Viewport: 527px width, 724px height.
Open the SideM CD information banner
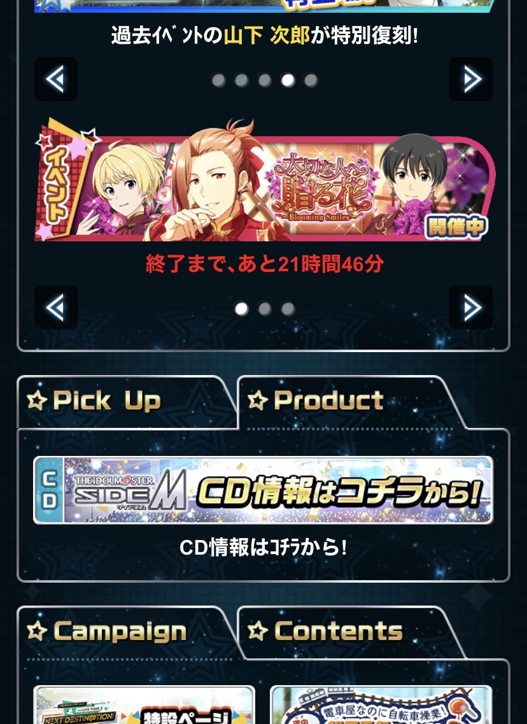263,490
